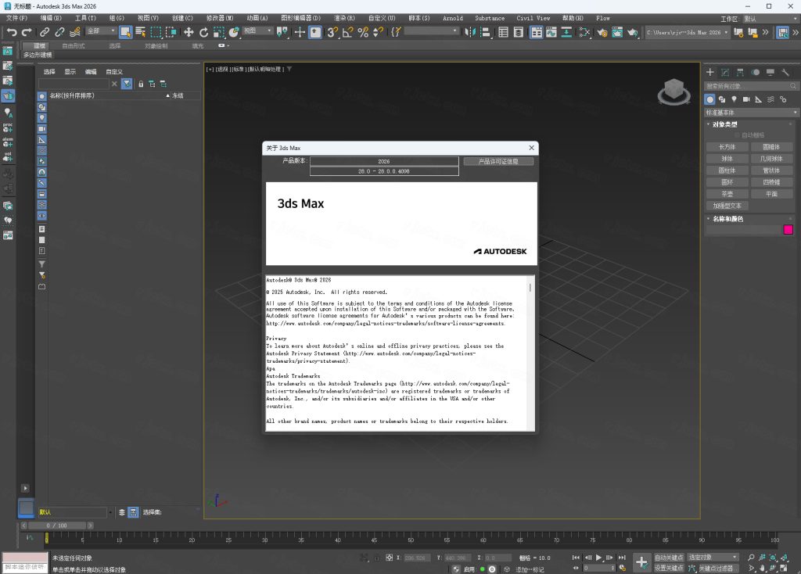Switch to Lights category icon

click(x=734, y=99)
